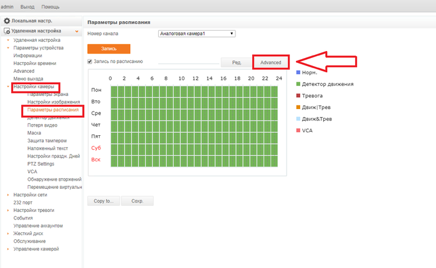The width and height of the screenshot is (436, 268).
Task: Click the gear icon beside Локальная настр.
Action: (x=7, y=21)
